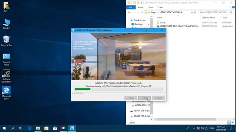Refresh the Explorer folder view
The width and height of the screenshot is (236, 132).
click(x=195, y=12)
